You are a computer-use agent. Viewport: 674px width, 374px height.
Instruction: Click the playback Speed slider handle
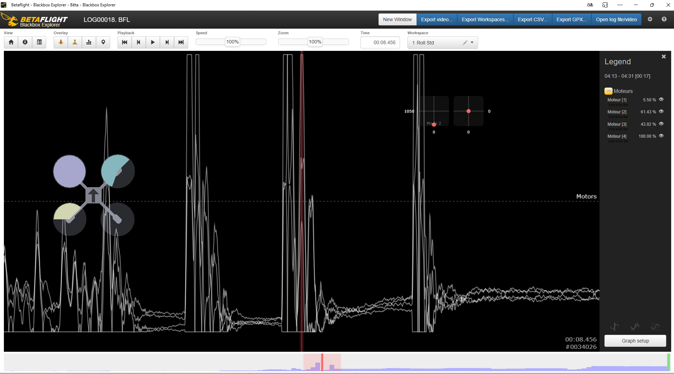[232, 42]
